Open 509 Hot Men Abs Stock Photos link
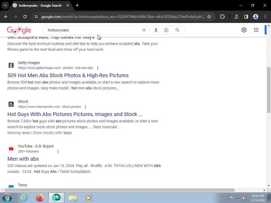This screenshot has width=271, height=203. (x=68, y=75)
